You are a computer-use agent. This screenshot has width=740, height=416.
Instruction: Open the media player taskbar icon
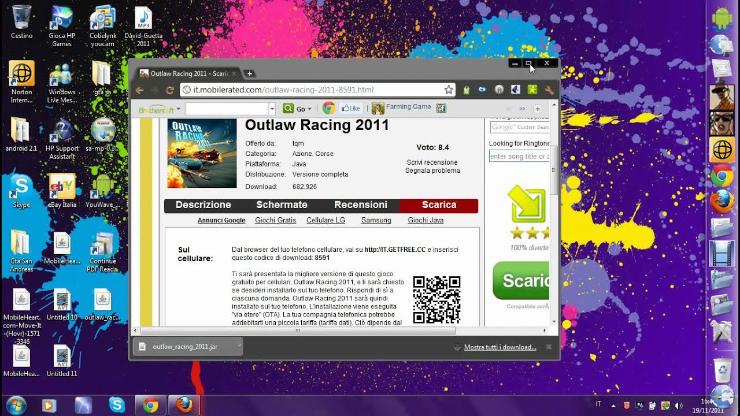[49, 405]
